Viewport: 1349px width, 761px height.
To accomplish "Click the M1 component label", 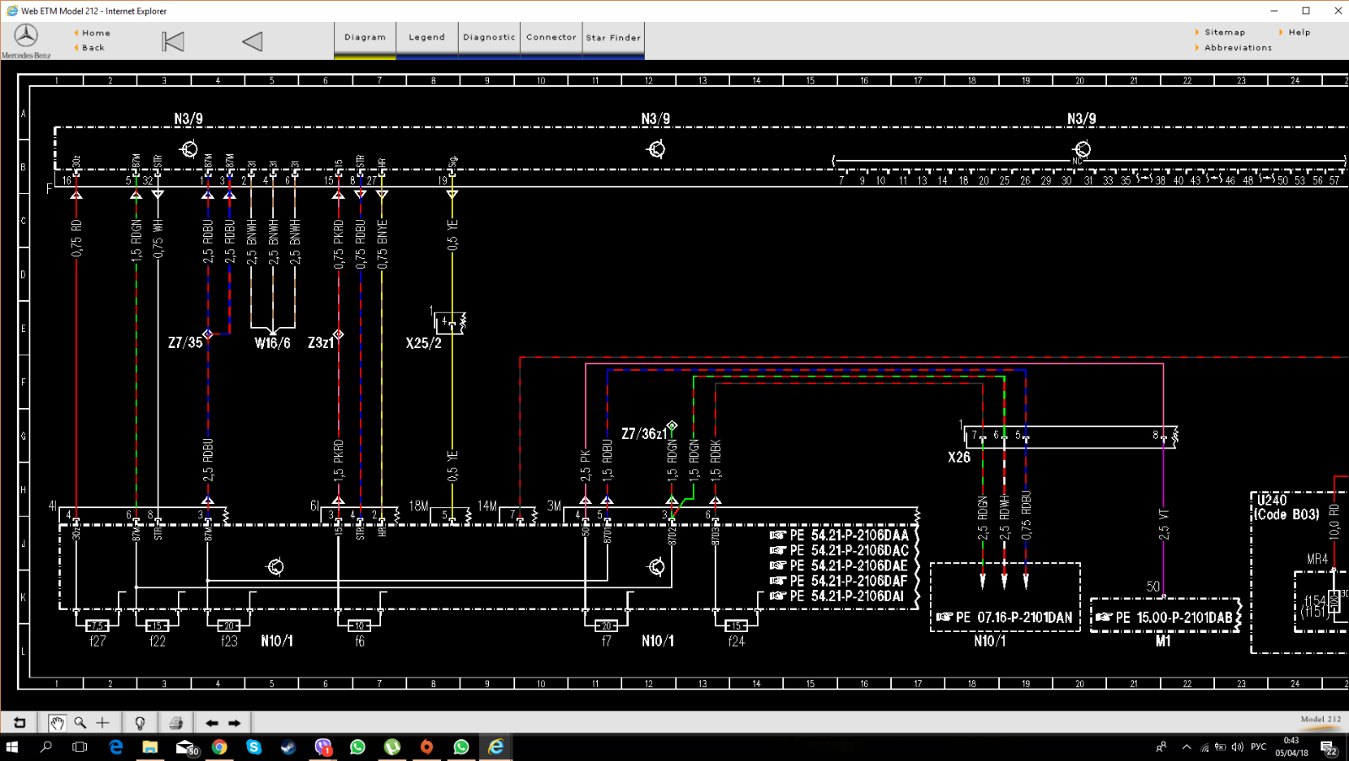I will [1163, 641].
